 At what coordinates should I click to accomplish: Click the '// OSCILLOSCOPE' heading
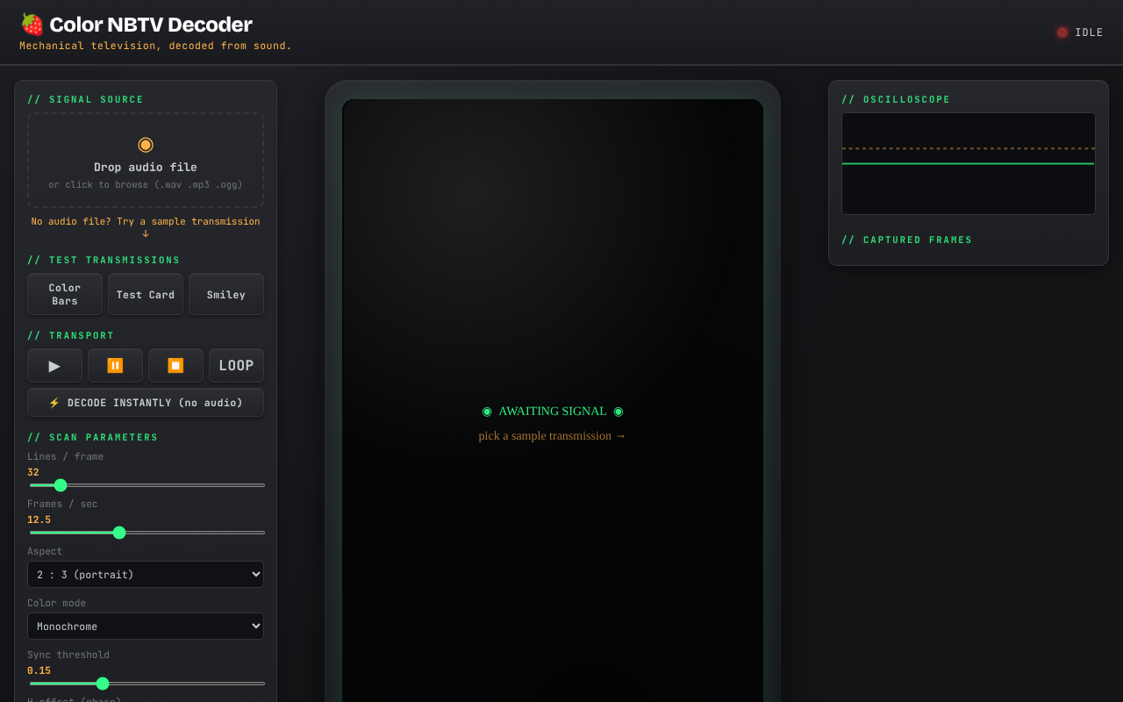pos(896,99)
